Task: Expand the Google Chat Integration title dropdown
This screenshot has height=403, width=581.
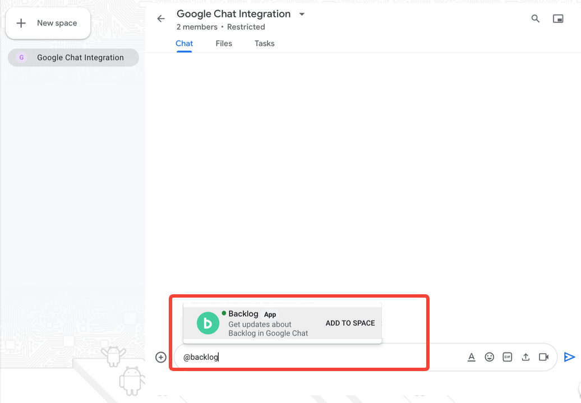Action: [x=302, y=14]
